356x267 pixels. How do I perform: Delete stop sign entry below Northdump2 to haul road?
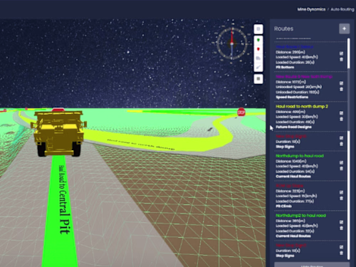click(x=341, y=253)
